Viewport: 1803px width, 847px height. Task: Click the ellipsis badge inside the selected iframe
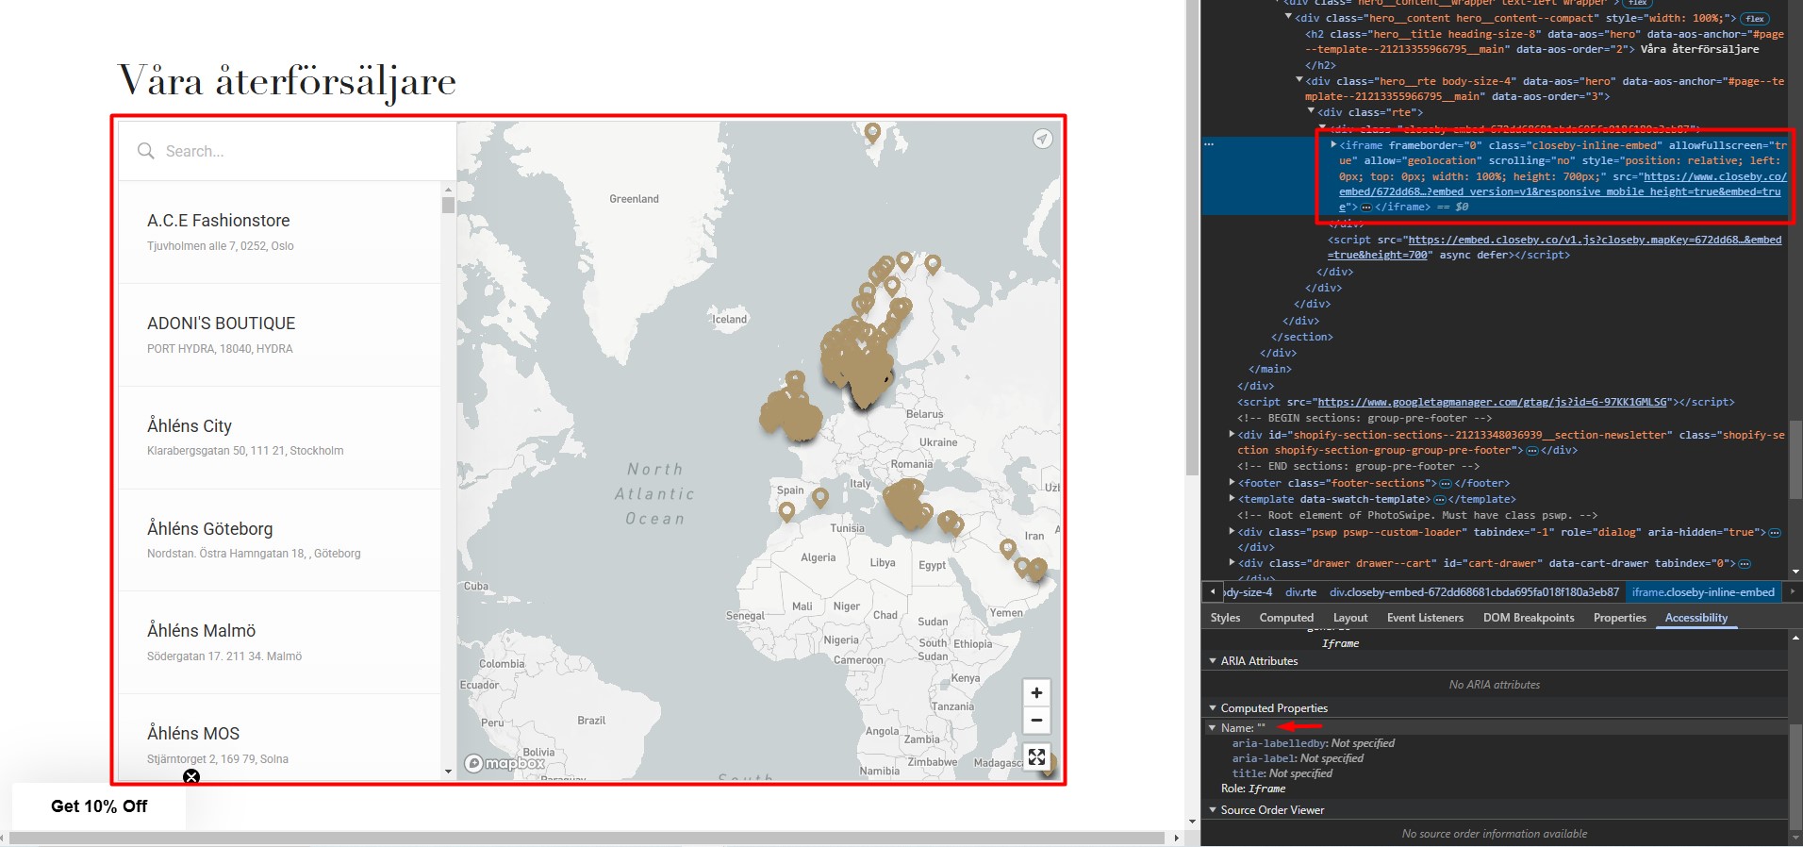[x=1365, y=207]
